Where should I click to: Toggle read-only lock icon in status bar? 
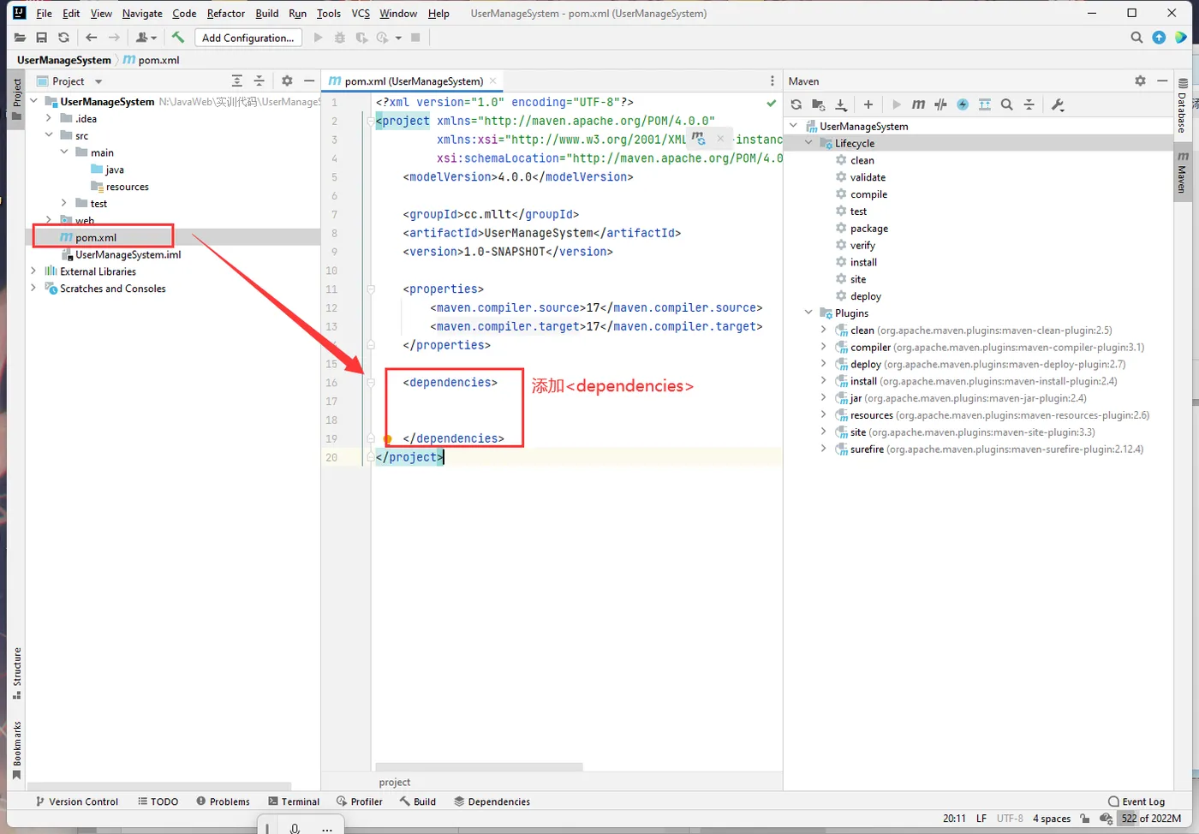1085,819
